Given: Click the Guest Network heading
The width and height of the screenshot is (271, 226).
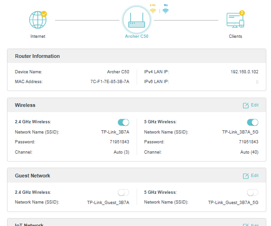Looking at the screenshot, I should pos(33,176).
